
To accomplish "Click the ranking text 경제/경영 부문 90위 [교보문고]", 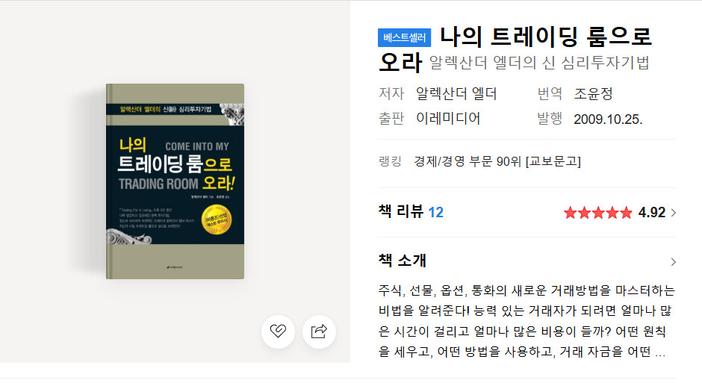I will [x=497, y=161].
